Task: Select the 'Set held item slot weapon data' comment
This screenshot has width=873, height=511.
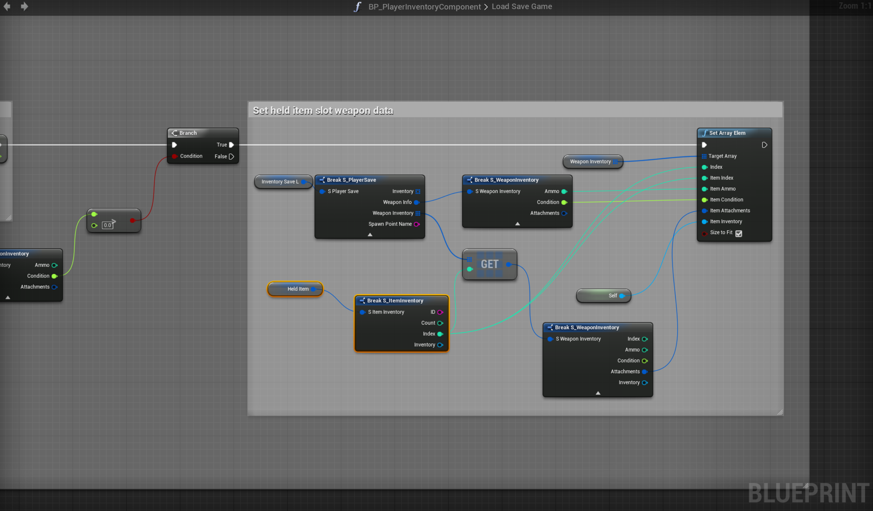Action: pyautogui.click(x=323, y=111)
